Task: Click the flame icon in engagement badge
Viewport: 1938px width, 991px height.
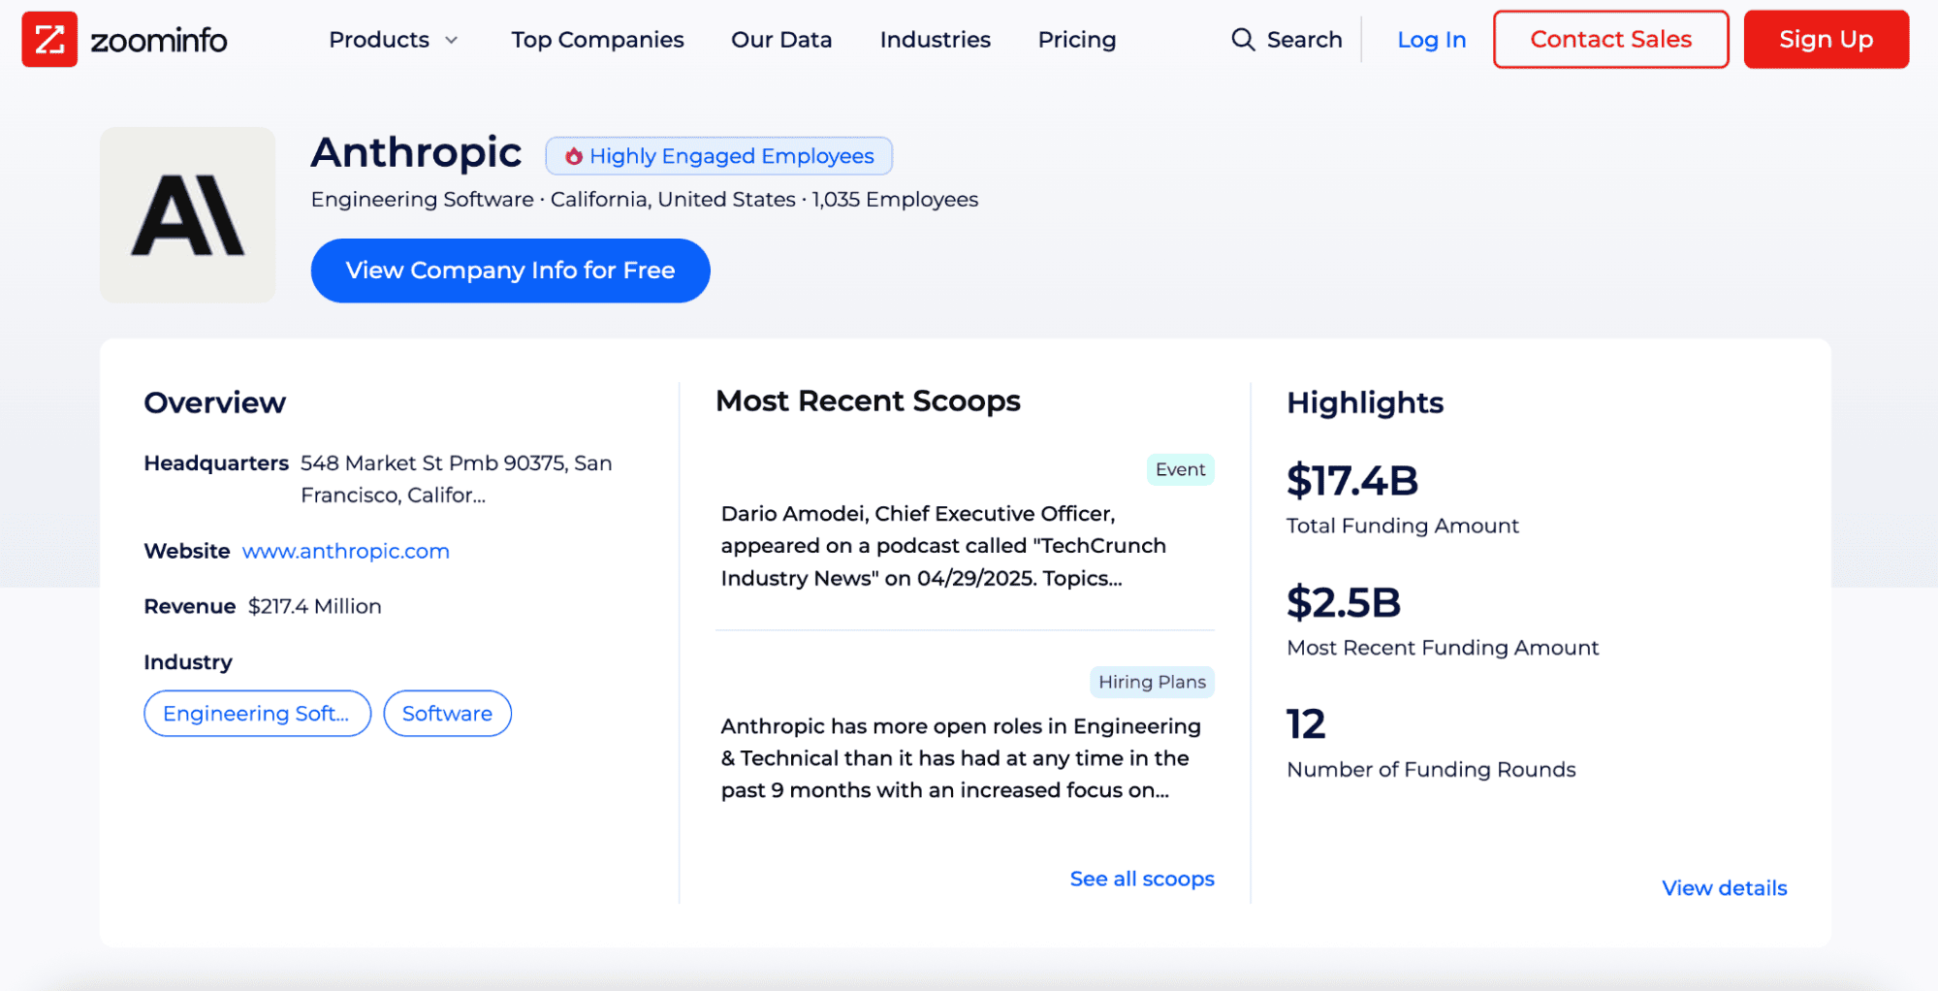Action: point(574,156)
